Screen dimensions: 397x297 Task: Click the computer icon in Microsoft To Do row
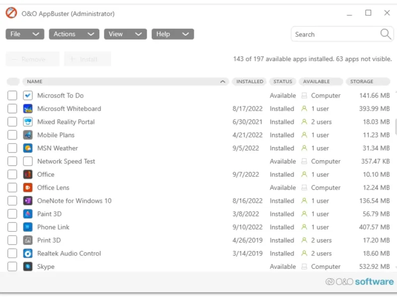[x=304, y=96]
